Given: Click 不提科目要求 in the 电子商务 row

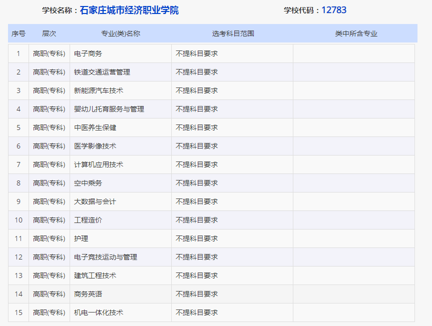Looking at the screenshot, I should click(197, 53).
